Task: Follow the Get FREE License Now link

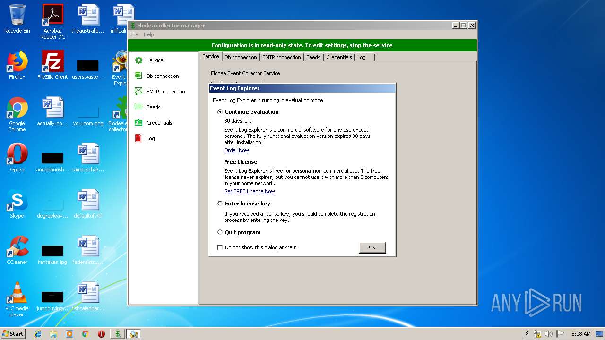Action: tap(250, 191)
